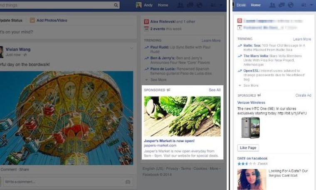Open Jasper's Market is now open link

169,141
